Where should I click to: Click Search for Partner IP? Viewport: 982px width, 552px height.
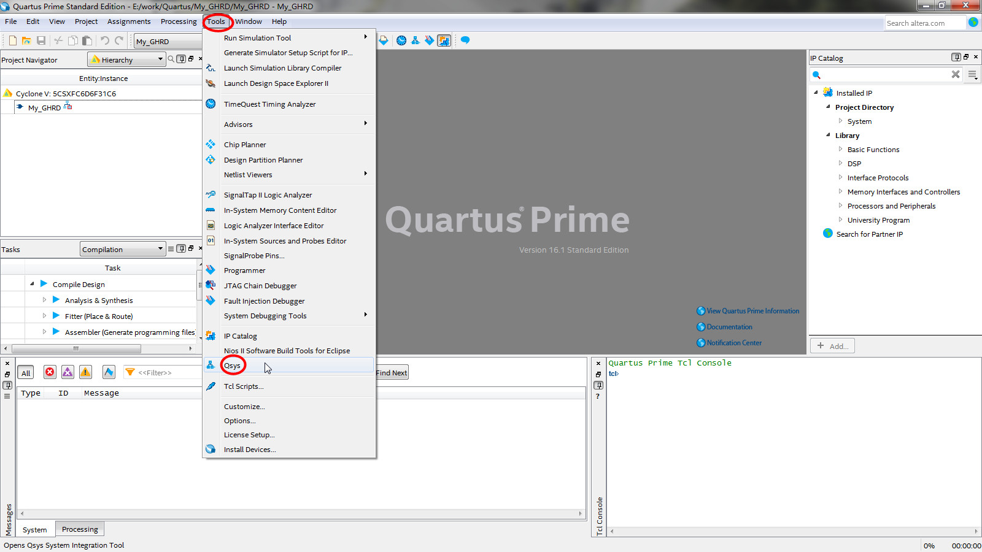point(869,234)
